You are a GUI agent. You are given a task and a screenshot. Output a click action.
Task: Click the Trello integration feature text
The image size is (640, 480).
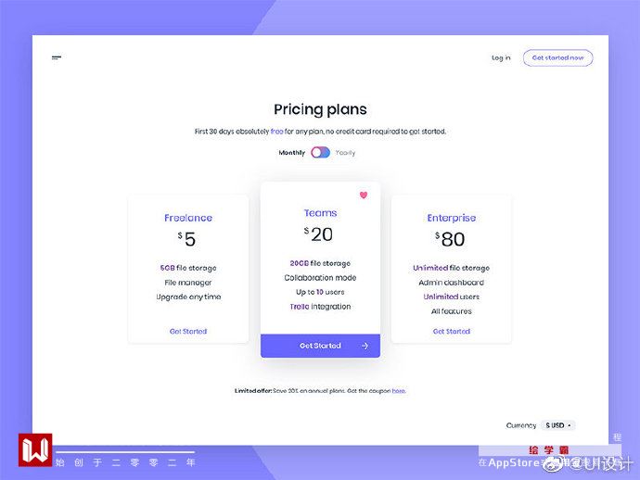(320, 307)
